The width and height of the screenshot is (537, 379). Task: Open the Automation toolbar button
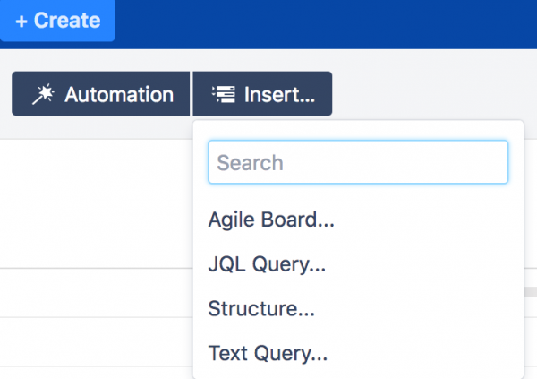coord(100,94)
